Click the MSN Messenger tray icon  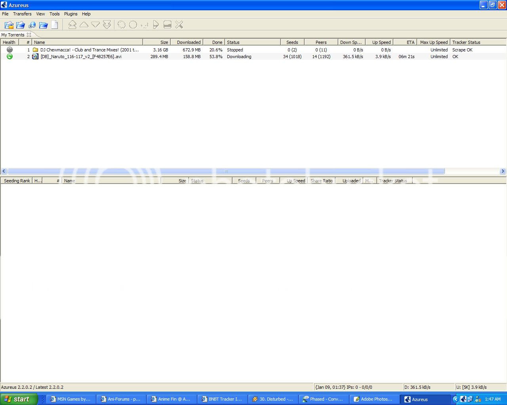(x=478, y=399)
